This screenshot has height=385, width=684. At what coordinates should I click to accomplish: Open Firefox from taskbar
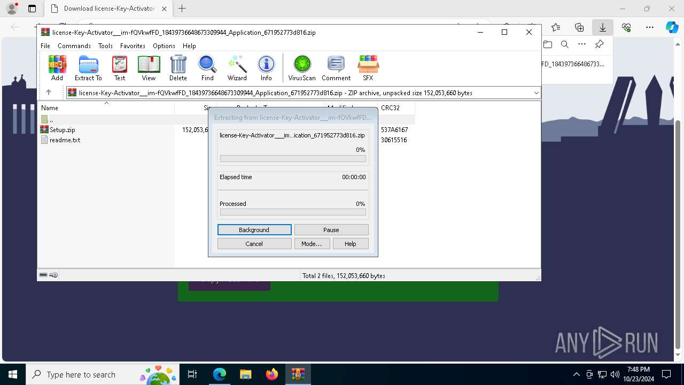coord(272,374)
